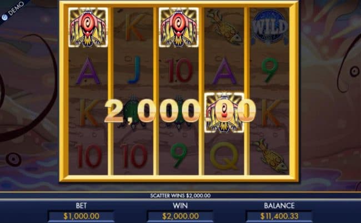Click the fish symbol at the top of reel four

pyautogui.click(x=224, y=27)
